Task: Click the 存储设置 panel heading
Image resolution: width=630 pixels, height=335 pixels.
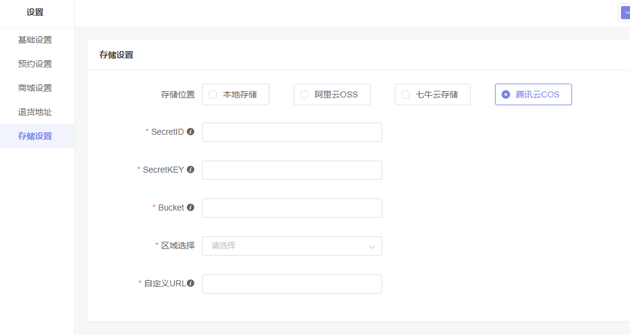Action: pyautogui.click(x=116, y=55)
